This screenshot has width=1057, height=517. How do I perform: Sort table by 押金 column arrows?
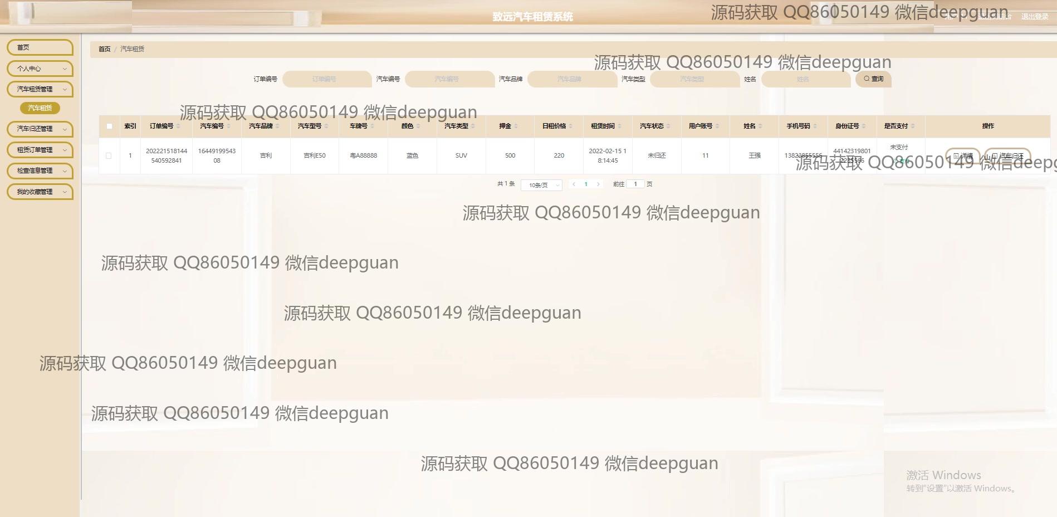click(516, 126)
